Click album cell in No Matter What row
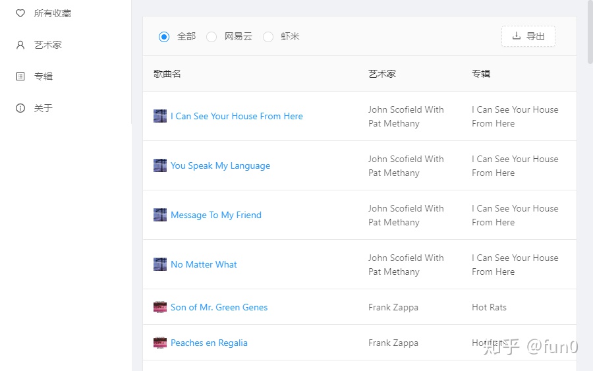Image resolution: width=593 pixels, height=371 pixels. tap(515, 265)
